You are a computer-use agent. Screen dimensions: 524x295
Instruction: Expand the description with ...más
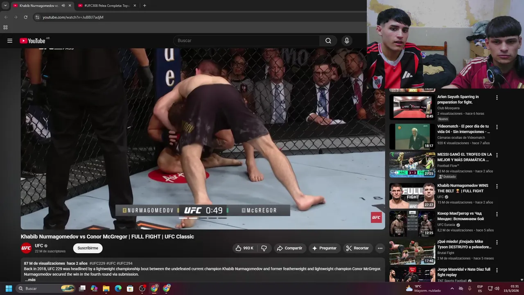(x=30, y=280)
